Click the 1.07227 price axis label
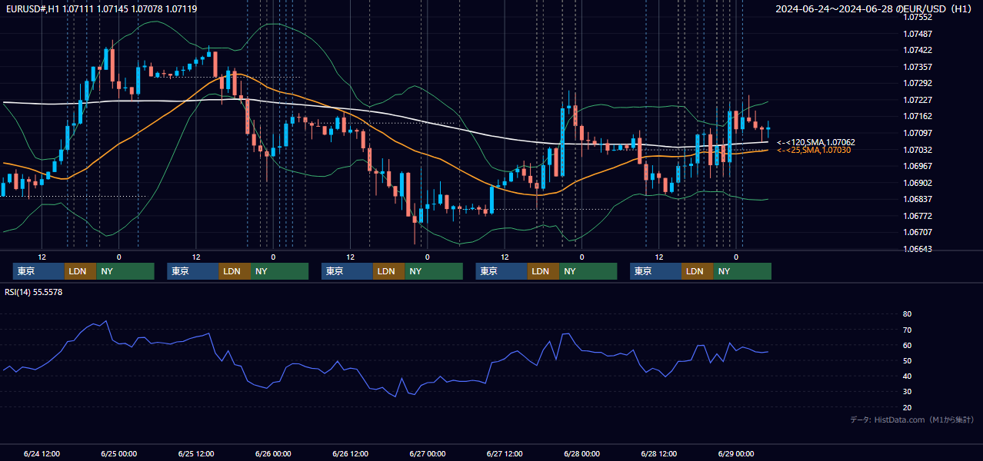The height and width of the screenshot is (461, 983). click(917, 100)
